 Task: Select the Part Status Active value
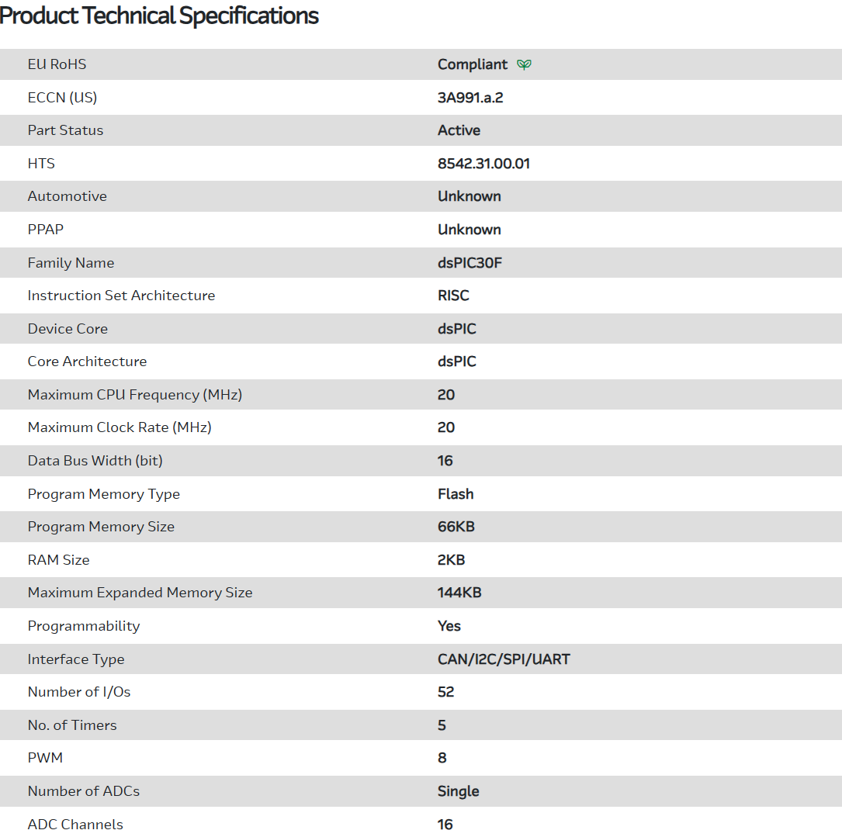[459, 130]
